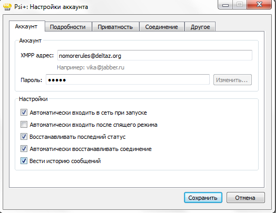Screen dimensions: 276x213
Task: Click the Изменить... button
Action: pos(232,80)
